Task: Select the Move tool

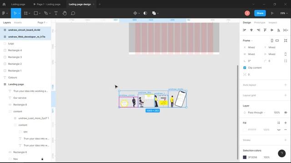Action: (15, 13)
